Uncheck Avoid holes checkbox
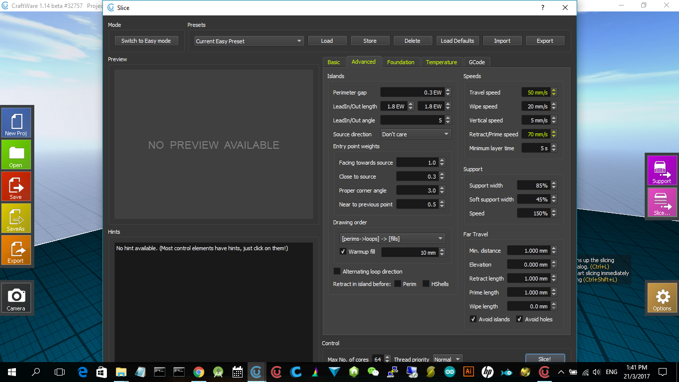679x382 pixels. 519,319
